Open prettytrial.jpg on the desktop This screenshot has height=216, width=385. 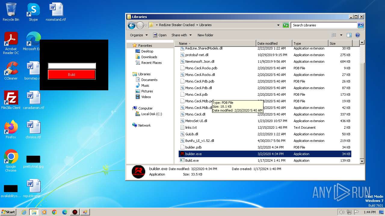click(x=33, y=162)
